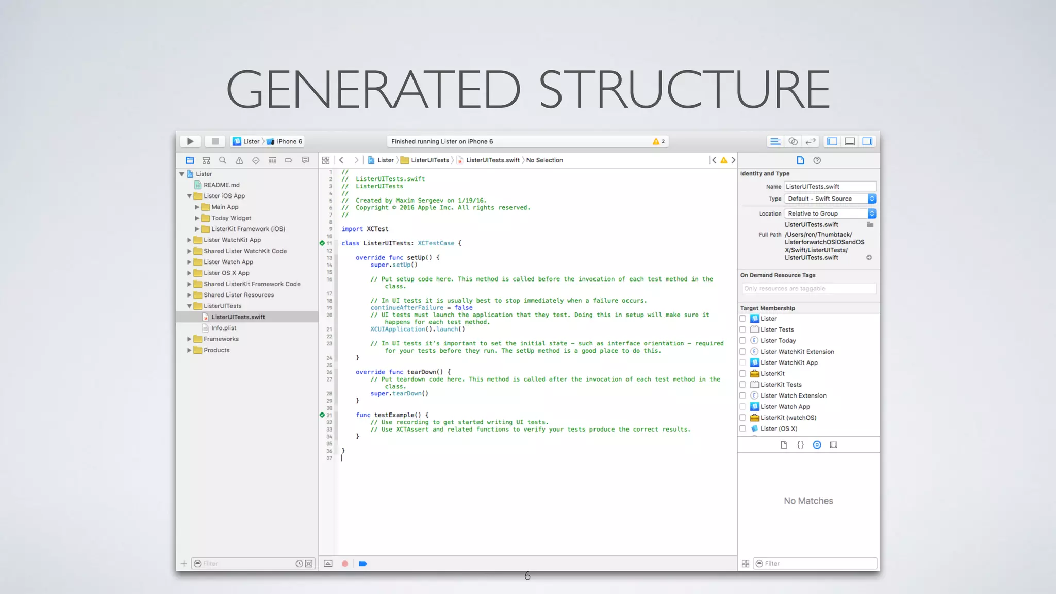Screen dimensions: 1056x594
Task: Expand the Today Widget folder
Action: point(197,218)
